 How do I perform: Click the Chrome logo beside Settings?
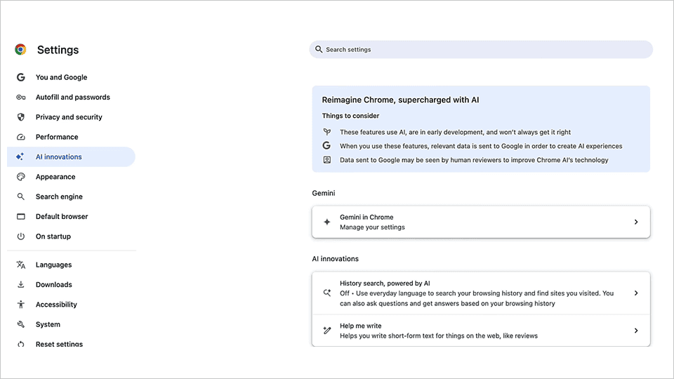(x=20, y=49)
